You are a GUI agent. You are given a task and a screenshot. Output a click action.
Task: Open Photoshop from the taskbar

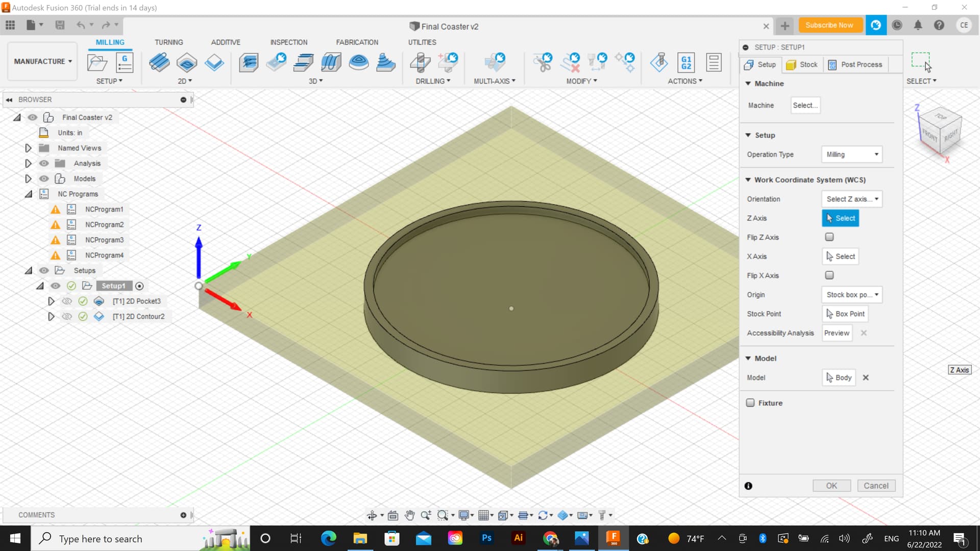486,538
